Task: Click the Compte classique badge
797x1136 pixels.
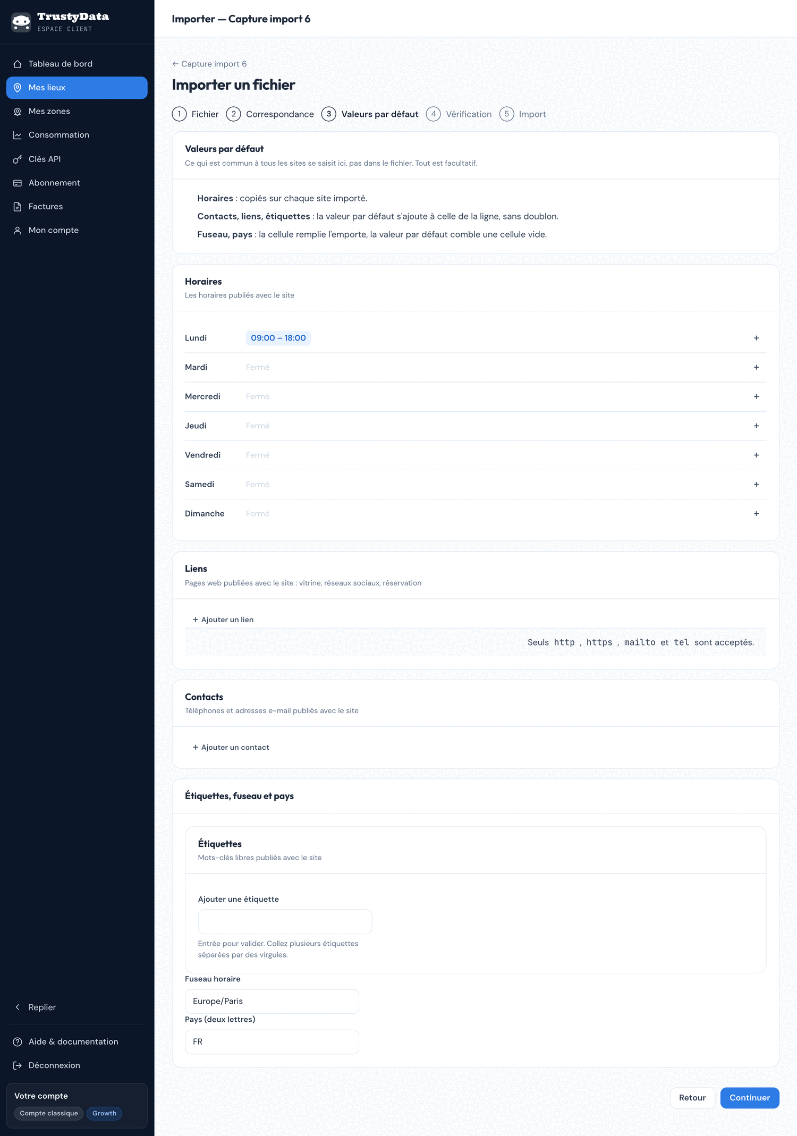Action: click(x=49, y=1113)
